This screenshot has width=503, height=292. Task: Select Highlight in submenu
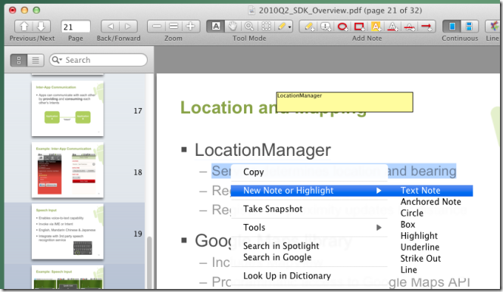(x=430, y=236)
